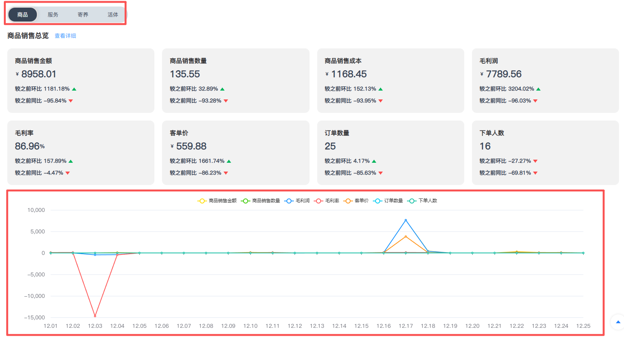The image size is (624, 337).
Task: Toggle 客单价 legend entry
Action: pos(356,201)
